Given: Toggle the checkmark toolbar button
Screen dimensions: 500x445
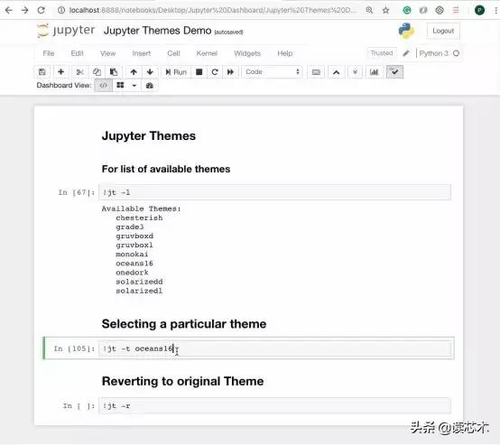Looking at the screenshot, I should point(394,72).
